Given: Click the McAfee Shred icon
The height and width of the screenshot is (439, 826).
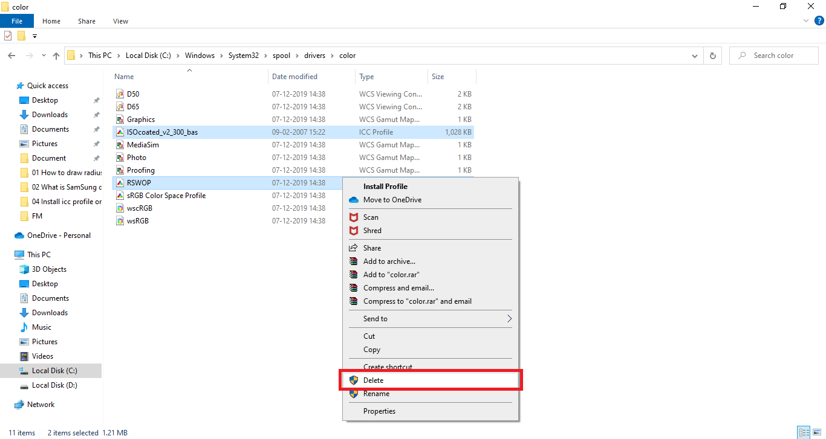Looking at the screenshot, I should coord(354,231).
